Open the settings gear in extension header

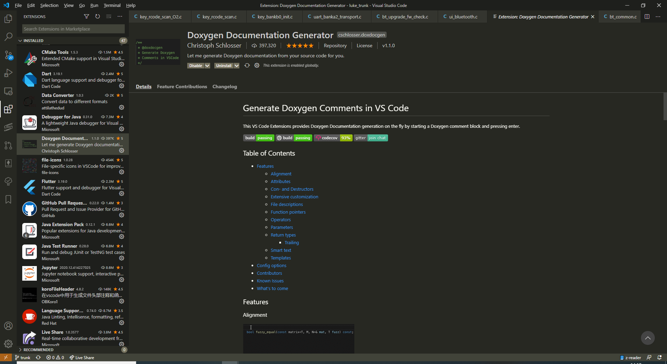257,65
